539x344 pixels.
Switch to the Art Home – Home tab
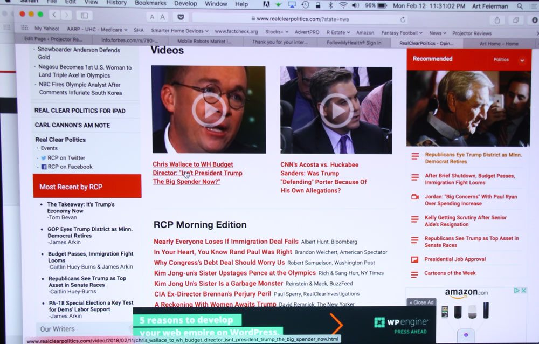point(499,44)
